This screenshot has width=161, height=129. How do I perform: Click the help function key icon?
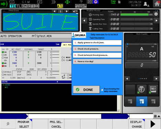(x=8, y=124)
